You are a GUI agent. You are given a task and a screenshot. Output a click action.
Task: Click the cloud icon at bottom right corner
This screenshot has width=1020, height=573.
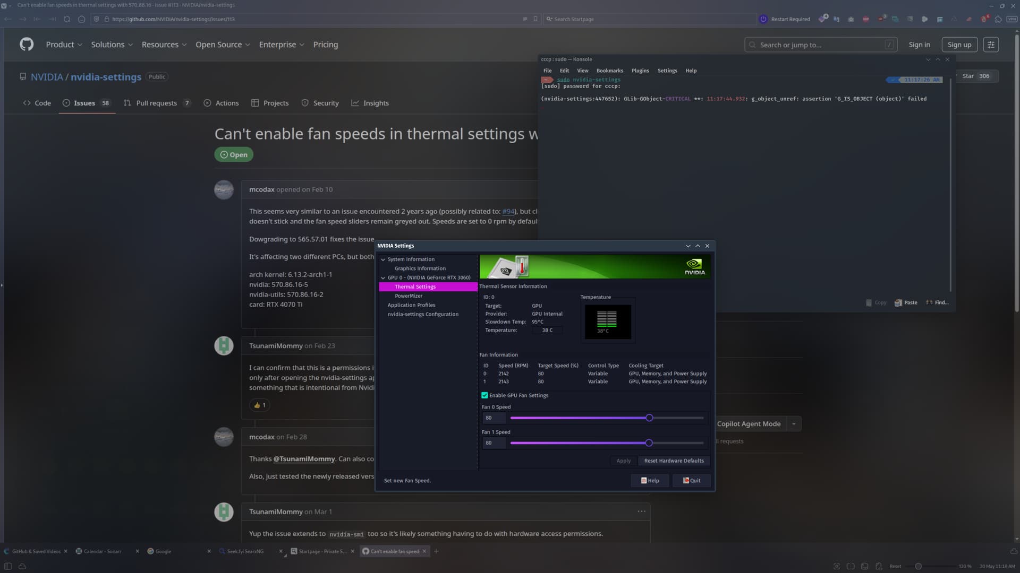[x=1014, y=551]
